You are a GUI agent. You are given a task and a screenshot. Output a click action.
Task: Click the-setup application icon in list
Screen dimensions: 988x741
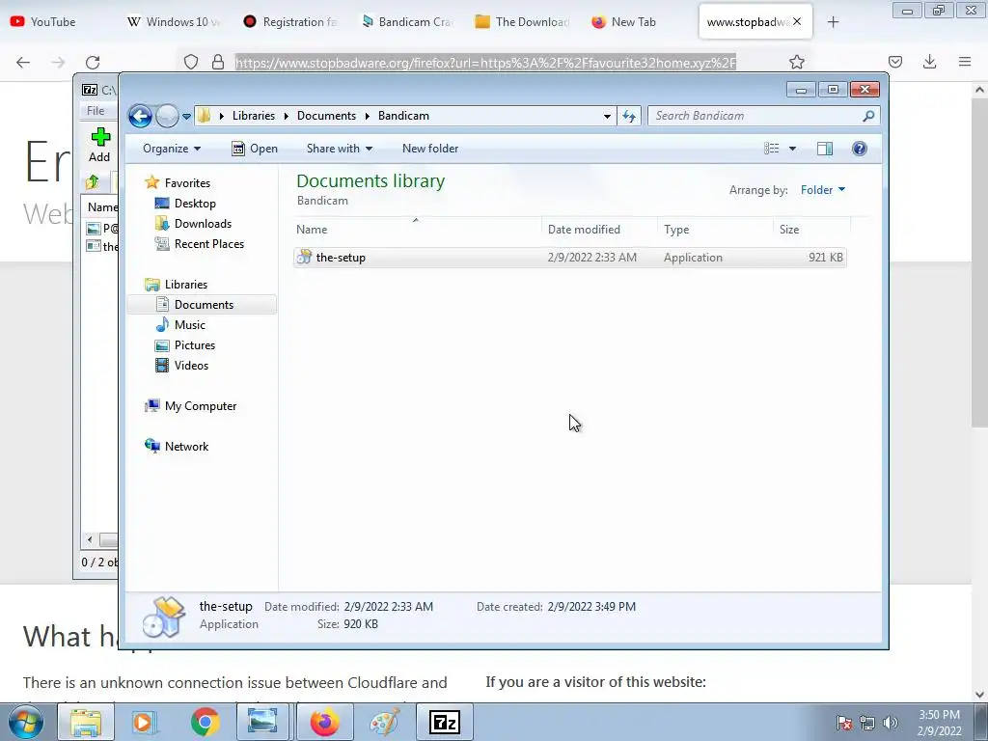coord(304,257)
